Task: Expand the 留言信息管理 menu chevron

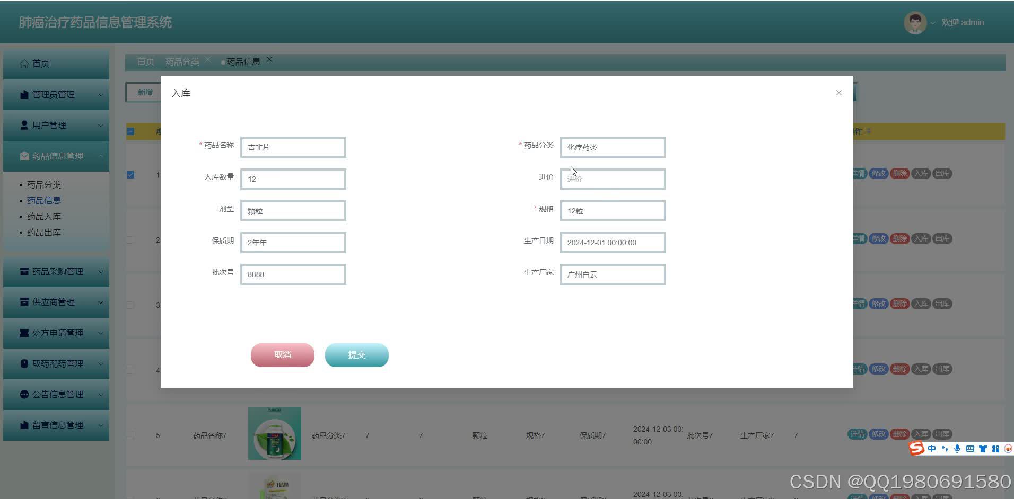Action: (x=100, y=425)
